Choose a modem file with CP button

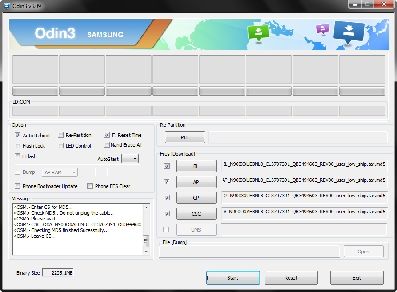click(196, 198)
